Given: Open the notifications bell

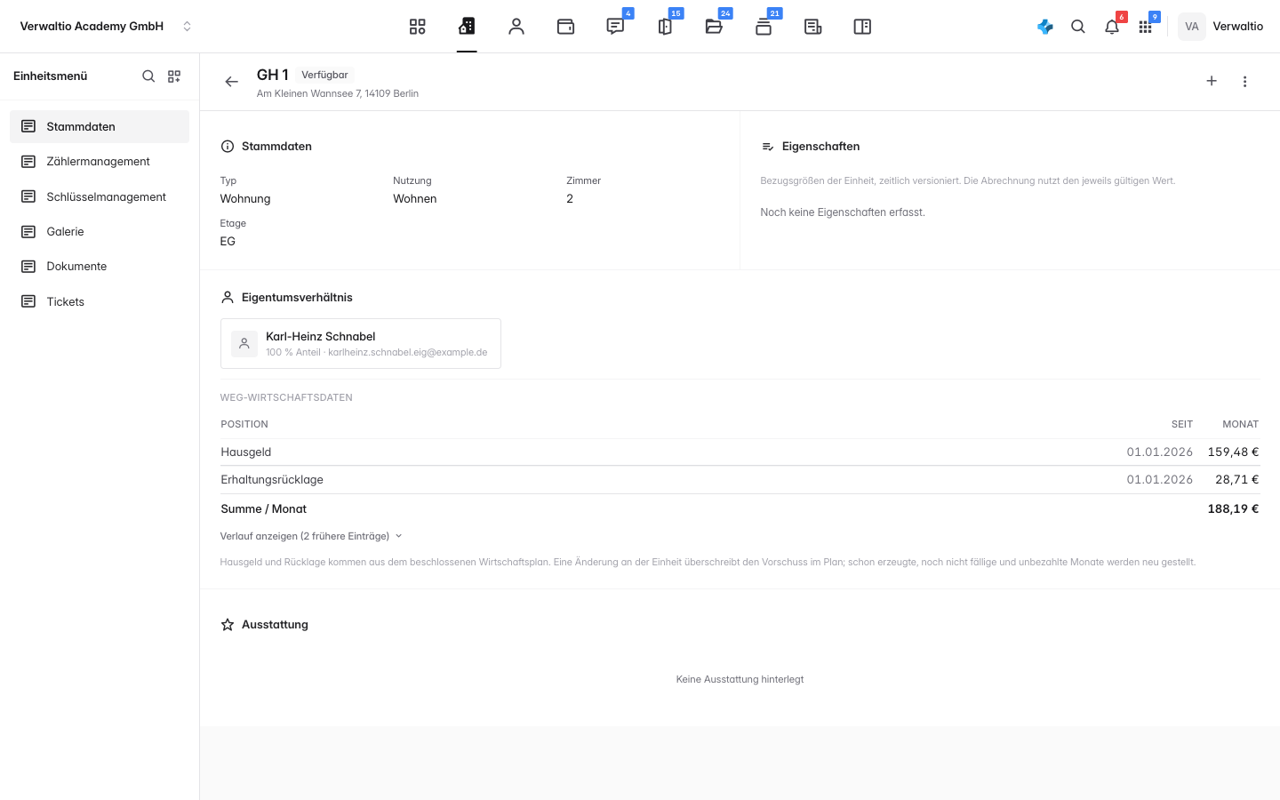Looking at the screenshot, I should pos(1112,27).
